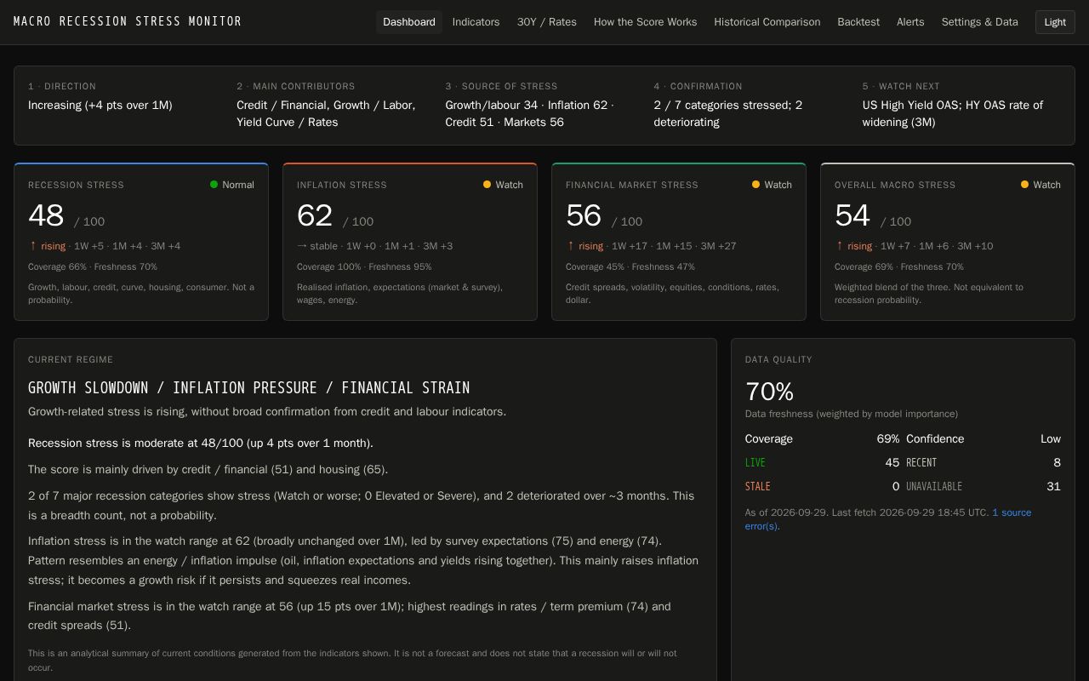Switch to the Indicators tab
This screenshot has width=1089, height=681.
pos(476,22)
